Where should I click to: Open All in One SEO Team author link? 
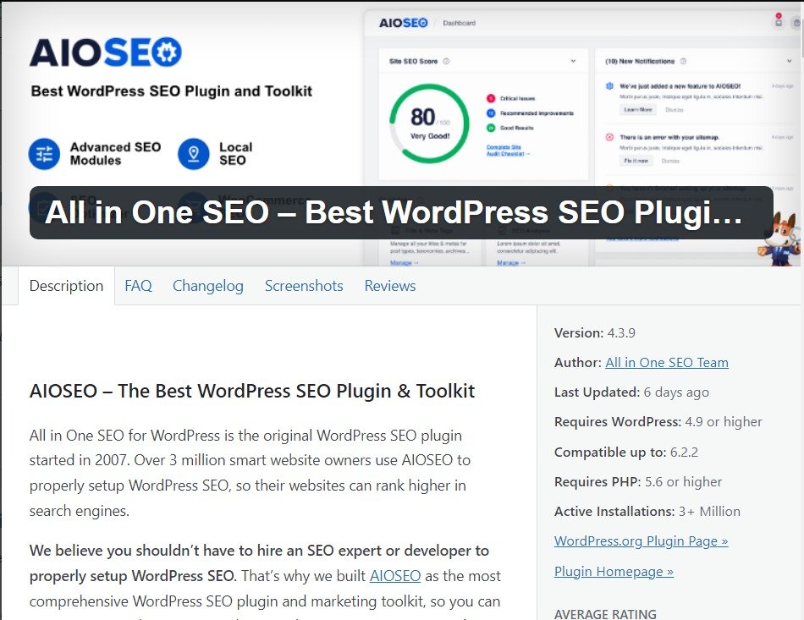point(667,363)
